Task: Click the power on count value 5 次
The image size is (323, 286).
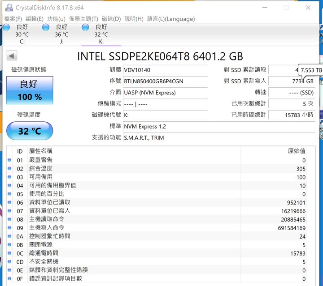Action: (292, 104)
